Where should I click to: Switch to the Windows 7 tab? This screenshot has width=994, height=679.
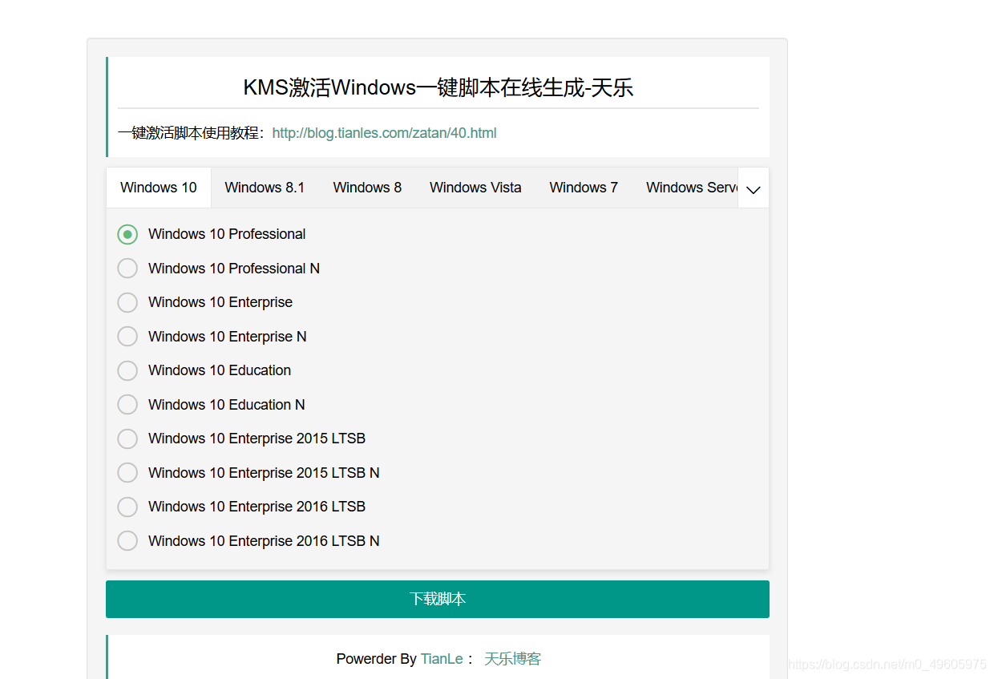coord(584,188)
